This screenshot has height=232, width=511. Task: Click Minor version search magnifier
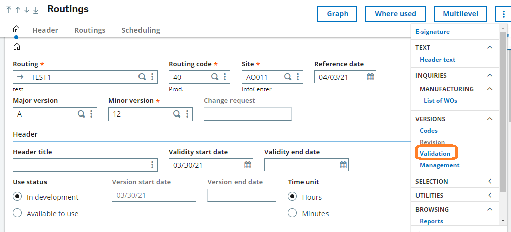pyautogui.click(x=176, y=114)
